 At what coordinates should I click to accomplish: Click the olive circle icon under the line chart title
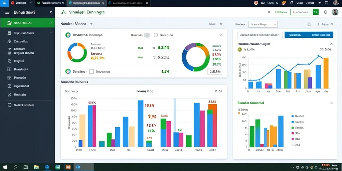(x=240, y=49)
